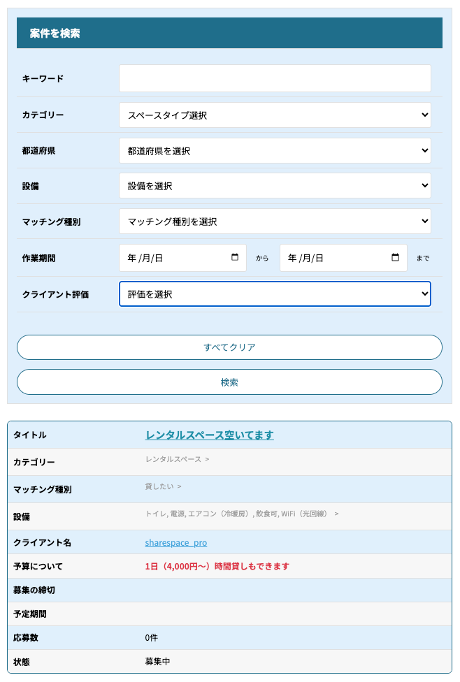Click the 検索 button
The height and width of the screenshot is (682, 460).
(x=229, y=382)
